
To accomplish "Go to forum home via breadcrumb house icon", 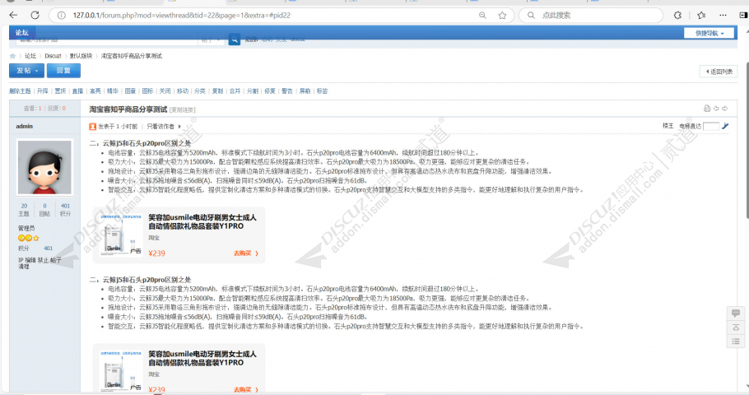I will tap(12, 56).
